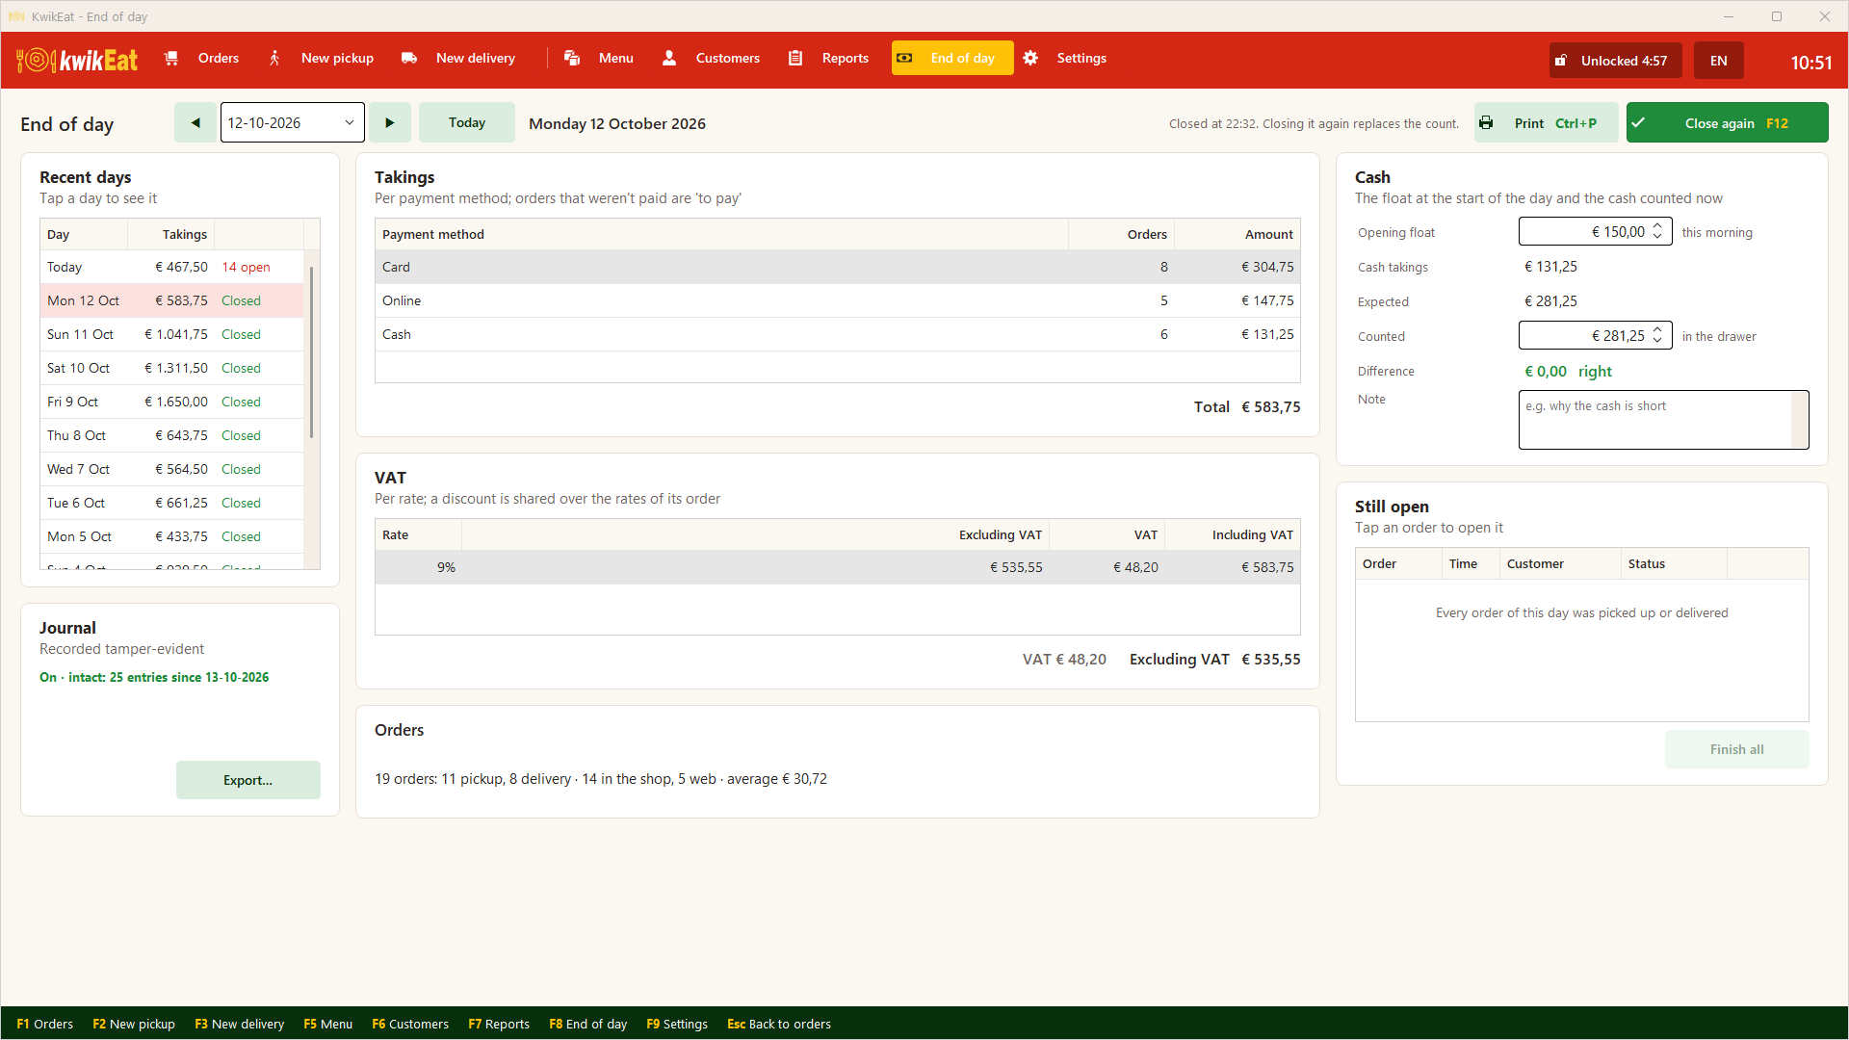Viewport: 1849px width, 1040px height.
Task: Click the Note text area
Action: coord(1663,419)
